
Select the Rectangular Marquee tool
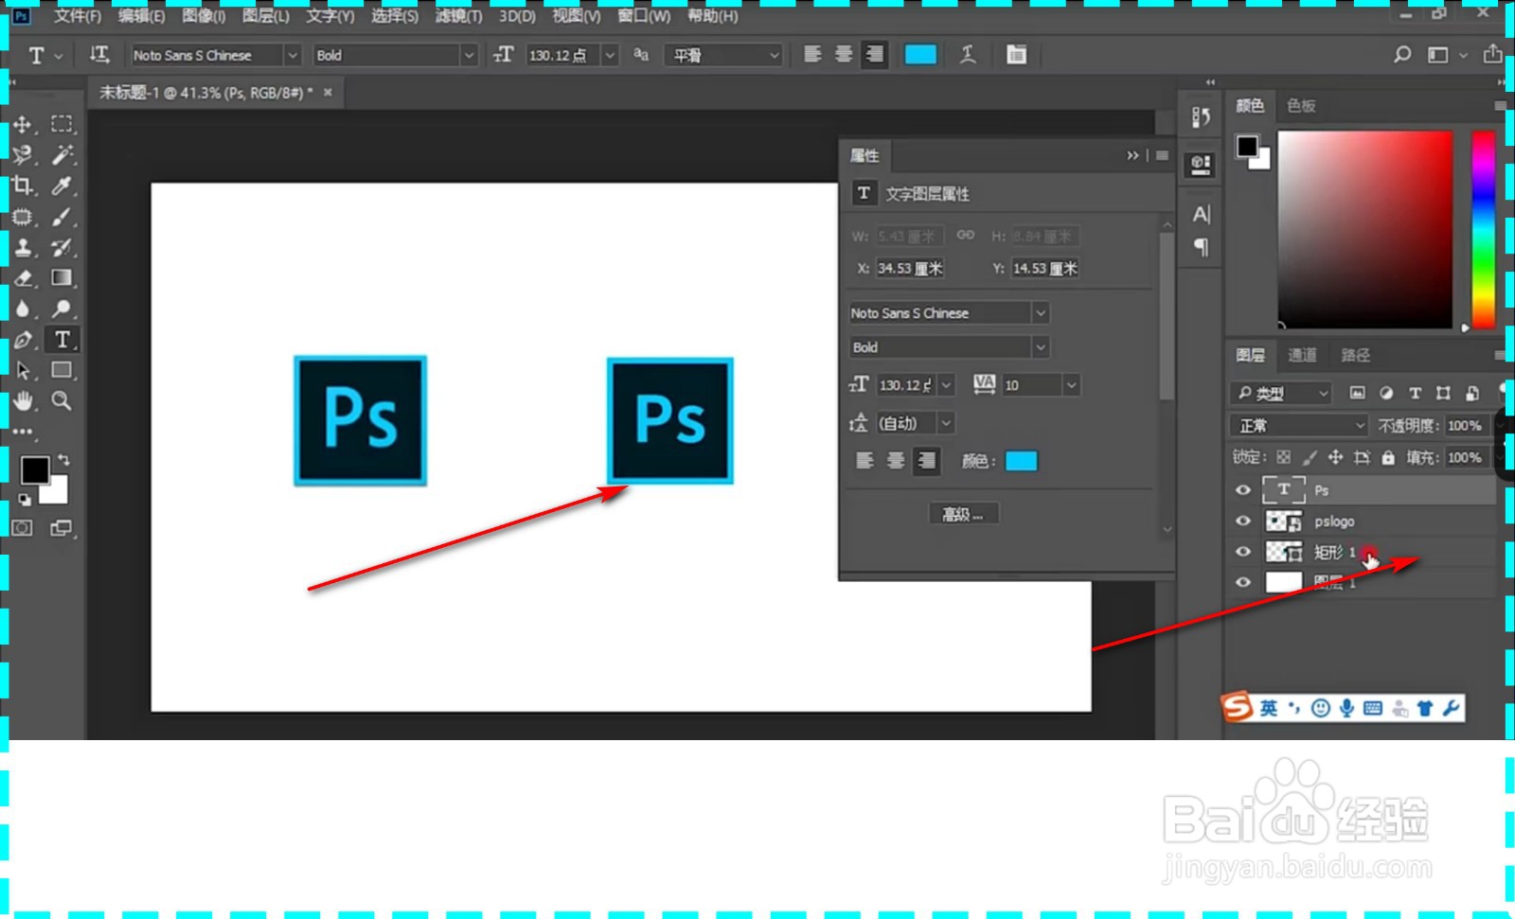(x=62, y=124)
